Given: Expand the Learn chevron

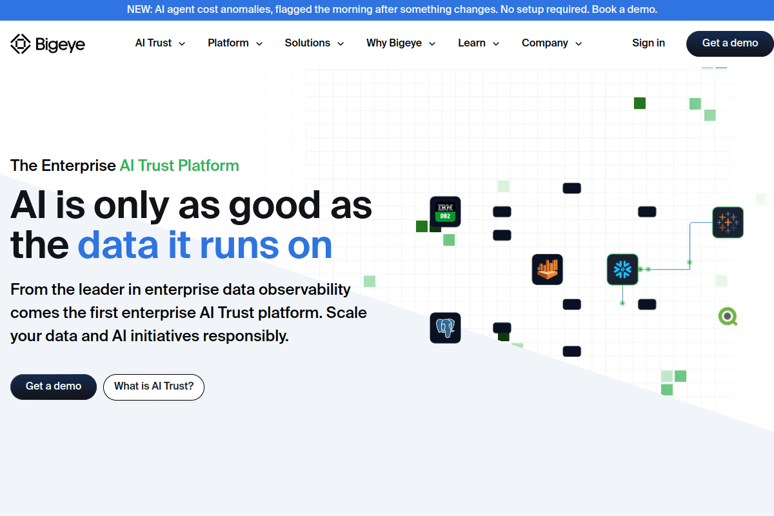Looking at the screenshot, I should pos(496,44).
